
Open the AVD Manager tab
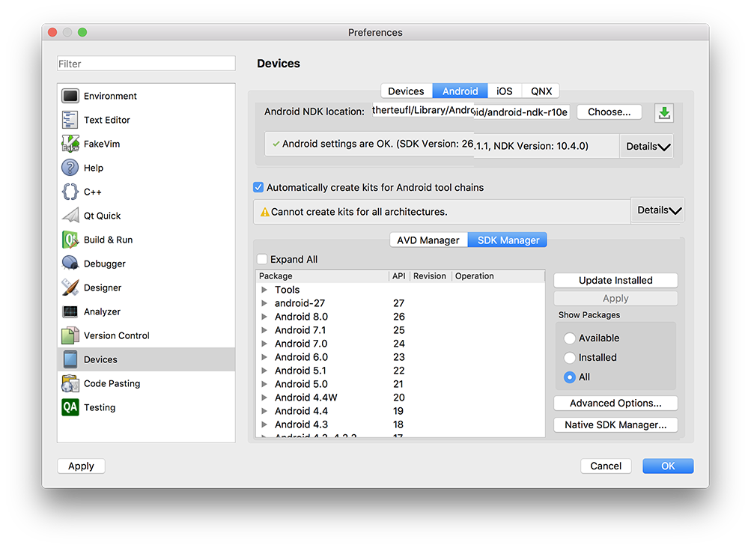tap(428, 240)
